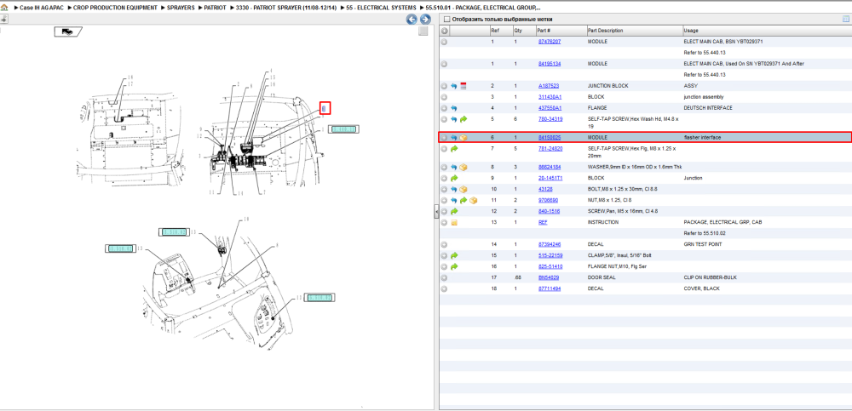Click the package icon in WASHER row
Viewport: 852px width, 411px height.
[463, 168]
